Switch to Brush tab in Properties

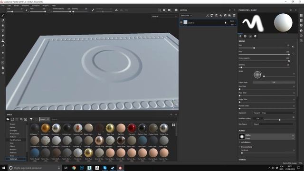click(x=240, y=36)
